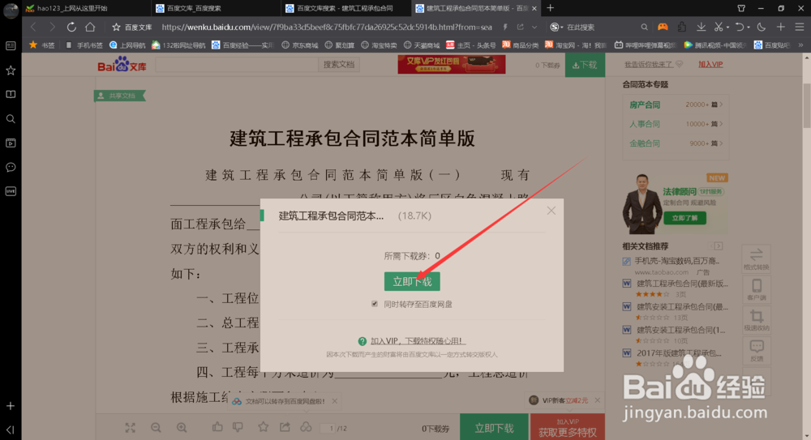Screen dimensions: 811x440
Task: Favorite document with bottom star icon
Action: 264,427
